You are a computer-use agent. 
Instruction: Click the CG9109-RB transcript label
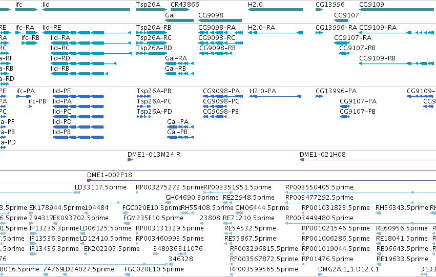pos(377,58)
